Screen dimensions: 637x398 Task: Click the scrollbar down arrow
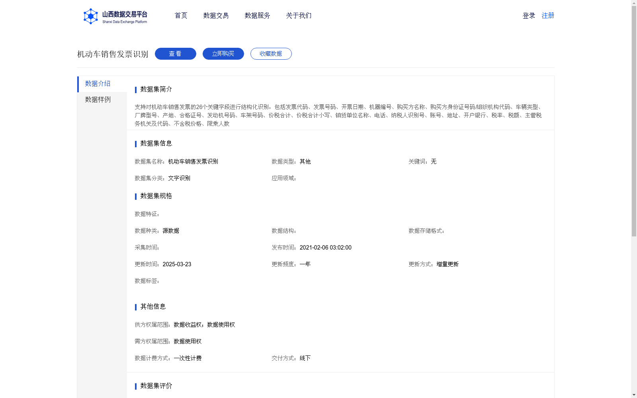point(634,395)
